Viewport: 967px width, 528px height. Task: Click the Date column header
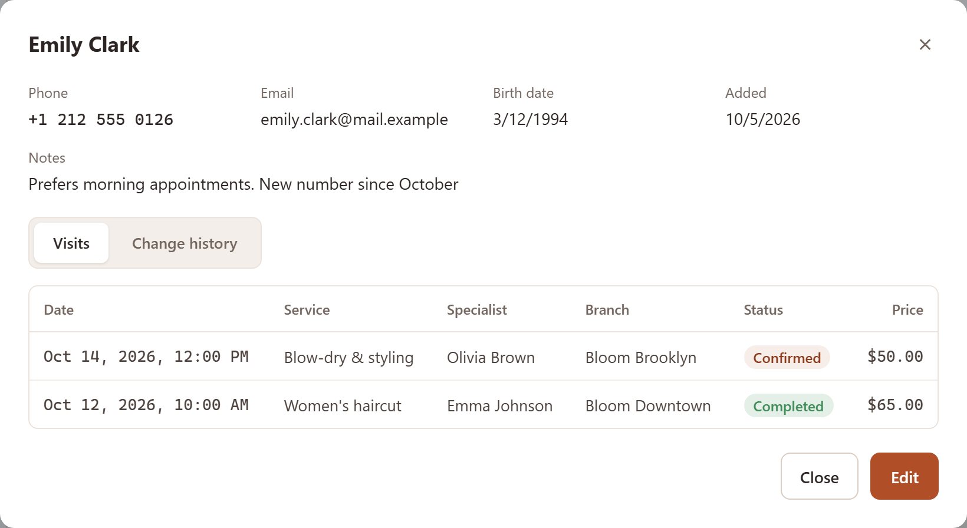click(58, 310)
